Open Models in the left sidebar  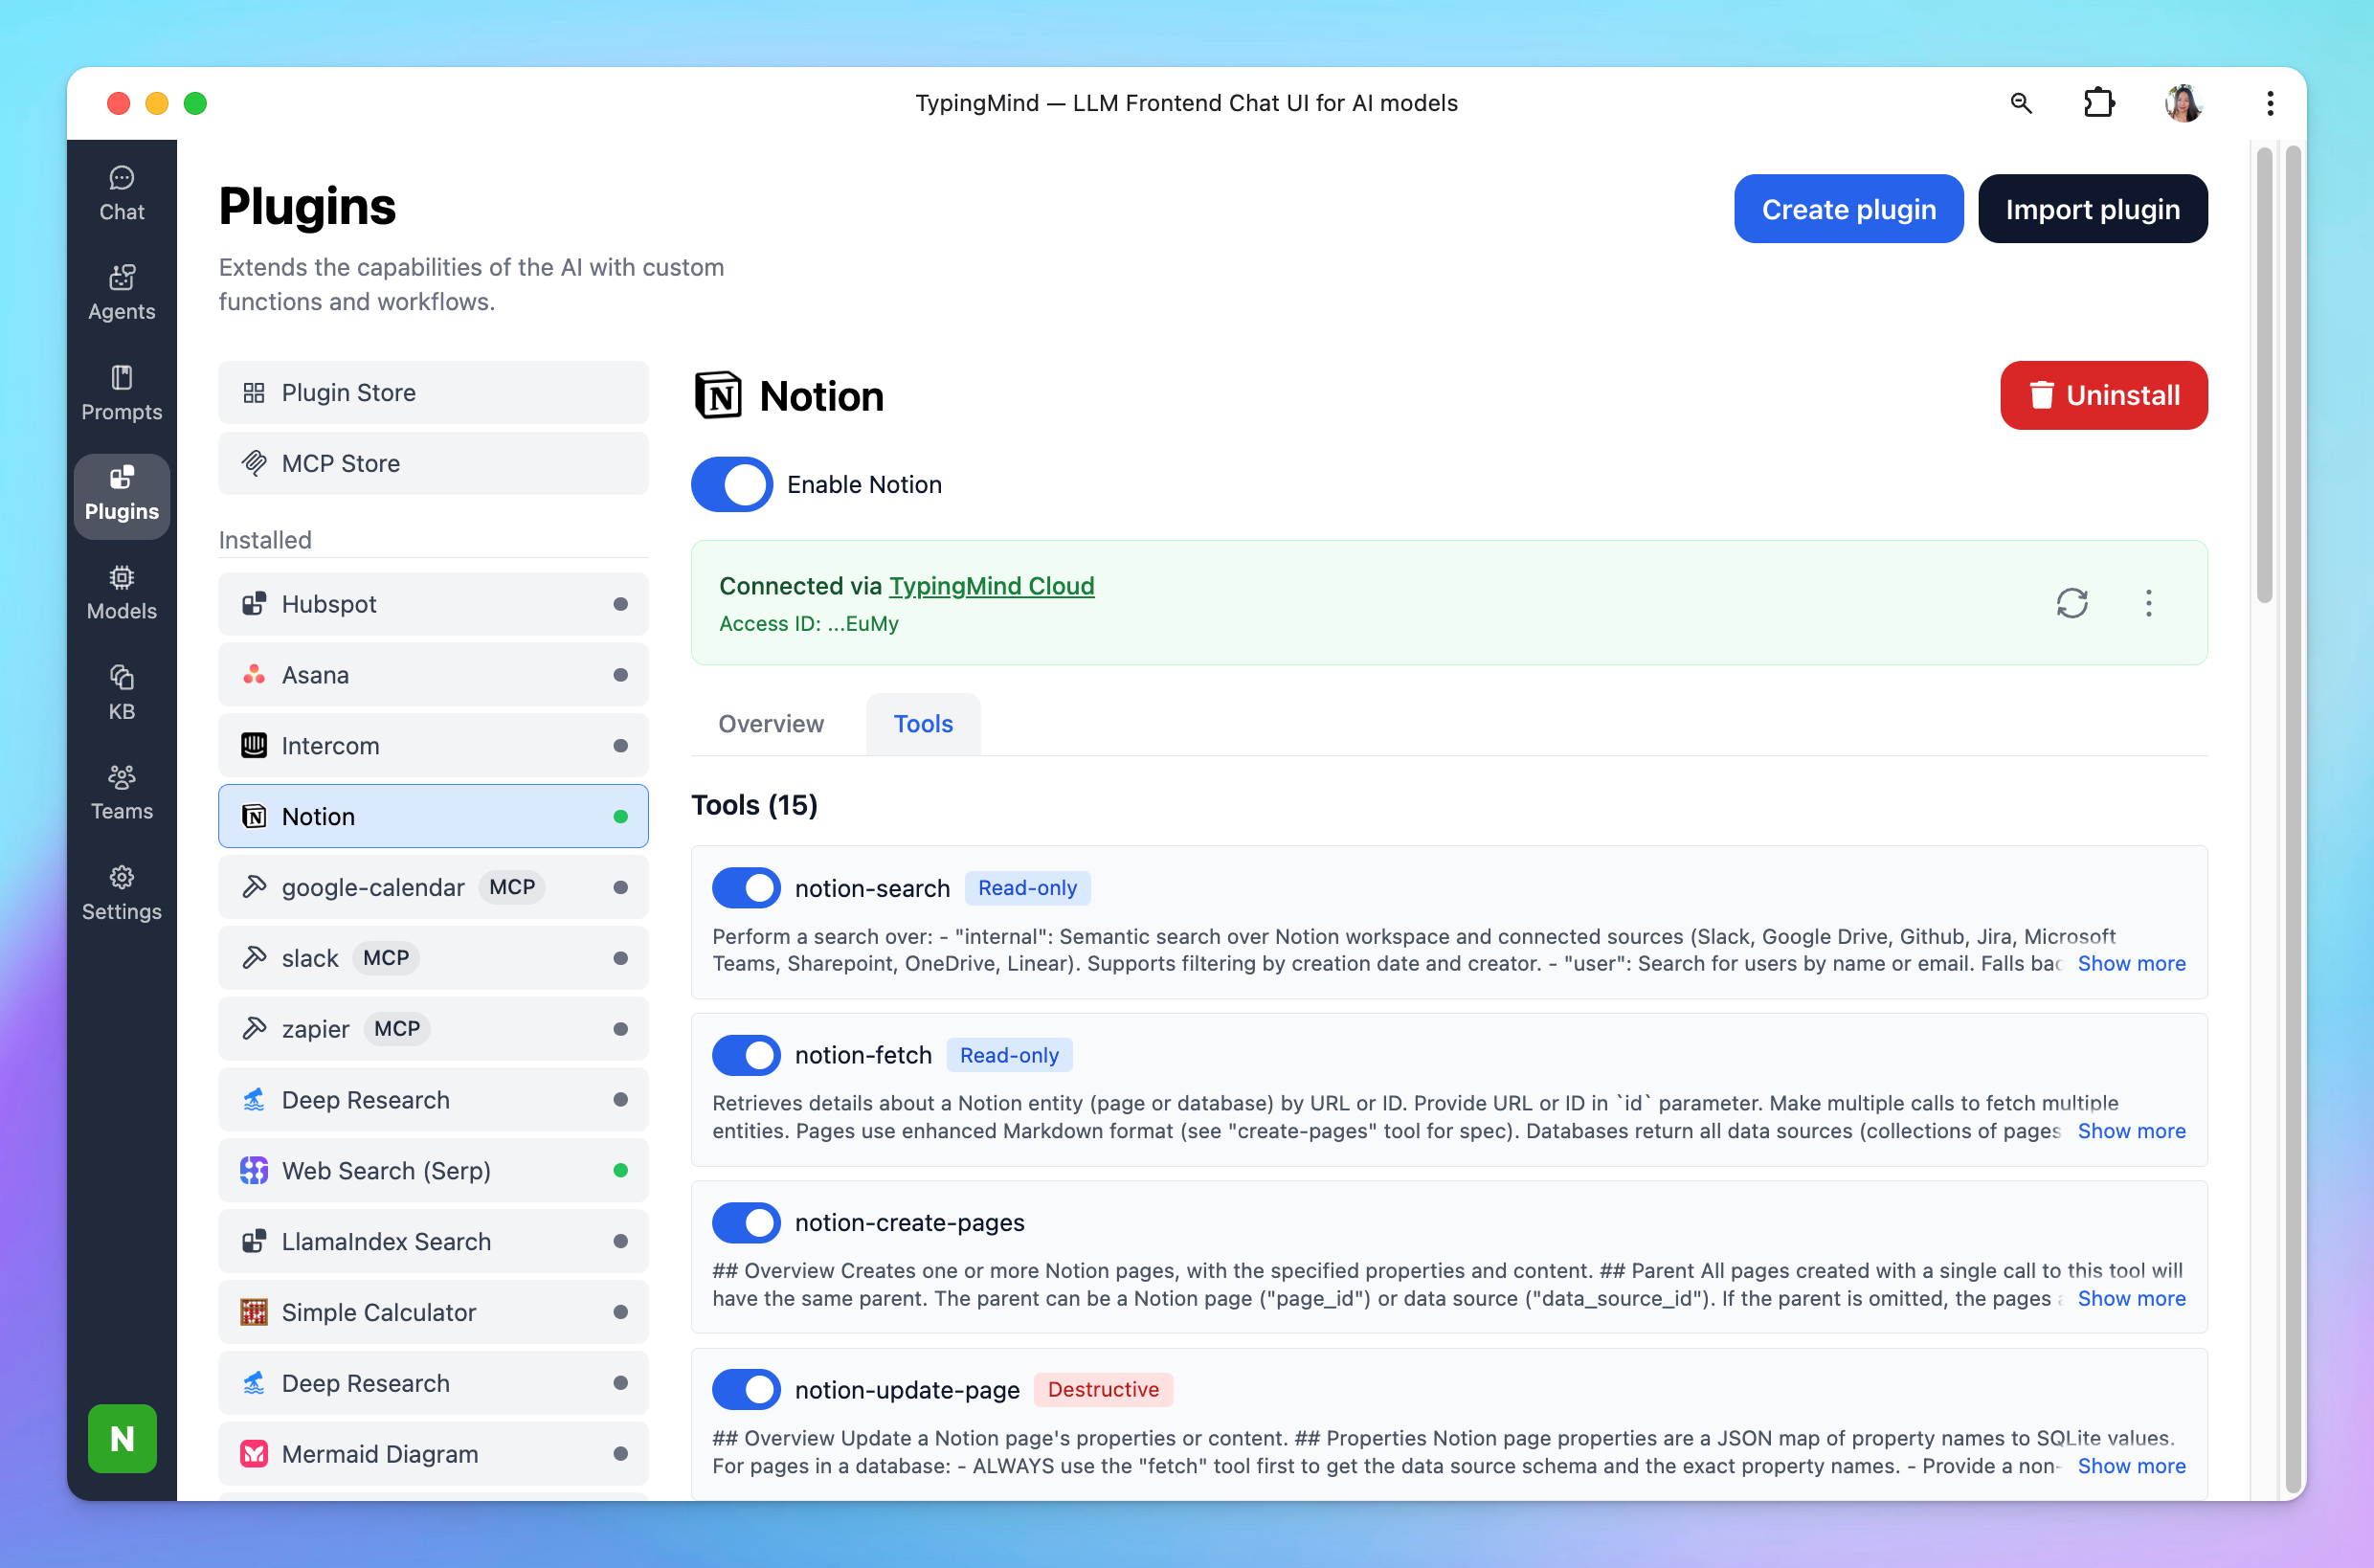121,593
